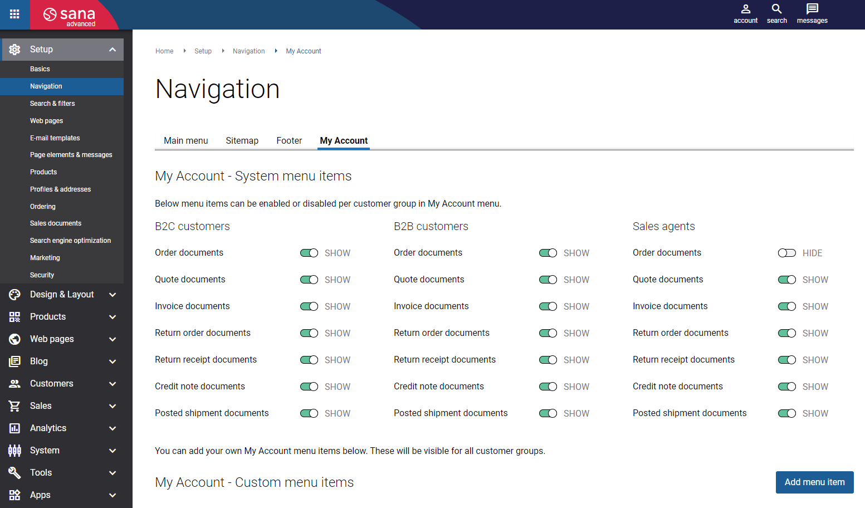The image size is (865, 508).
Task: Expand the Blog section chevron
Action: click(x=113, y=362)
